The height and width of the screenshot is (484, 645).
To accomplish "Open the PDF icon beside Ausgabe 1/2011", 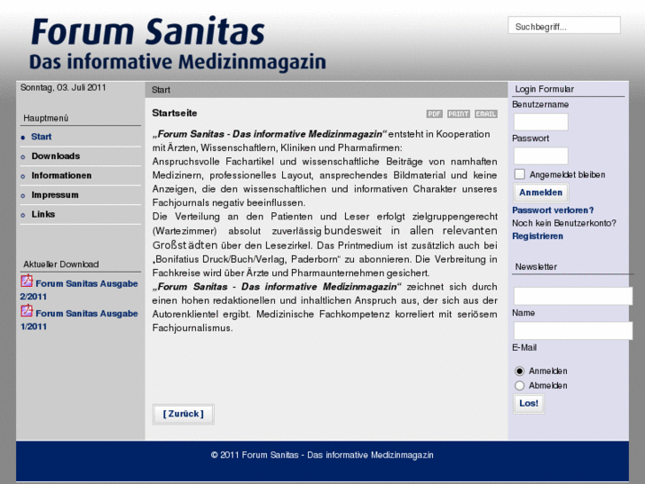I will [27, 311].
